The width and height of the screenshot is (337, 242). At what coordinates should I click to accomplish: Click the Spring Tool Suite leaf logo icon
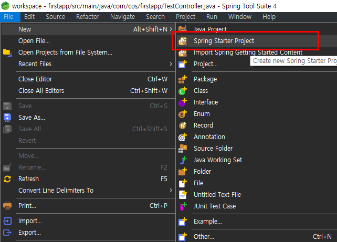pyautogui.click(x=5, y=6)
